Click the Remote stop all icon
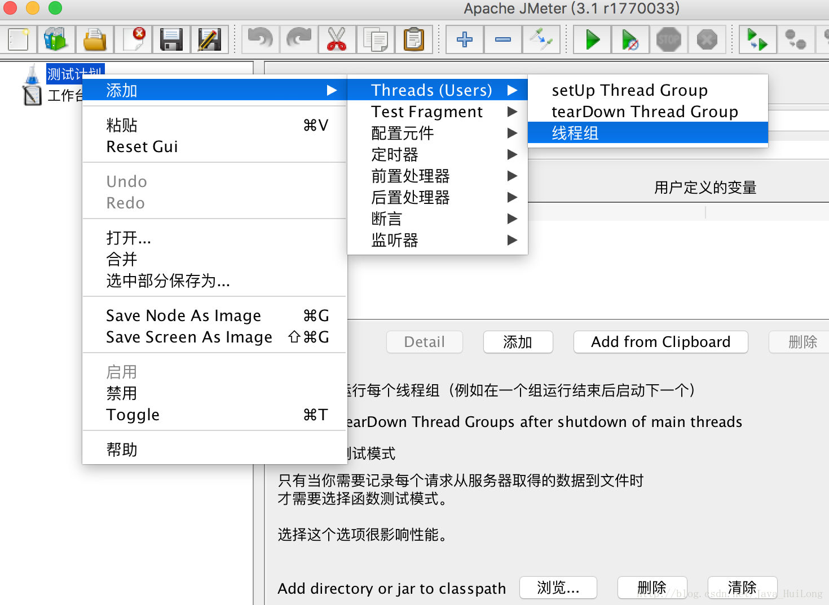The image size is (829, 605). pos(796,39)
